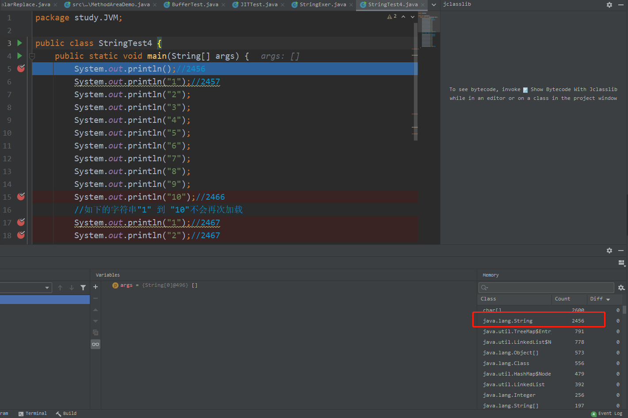The image size is (628, 418).
Task: Hide the jclasslib tool window
Action: pyautogui.click(x=621, y=4)
